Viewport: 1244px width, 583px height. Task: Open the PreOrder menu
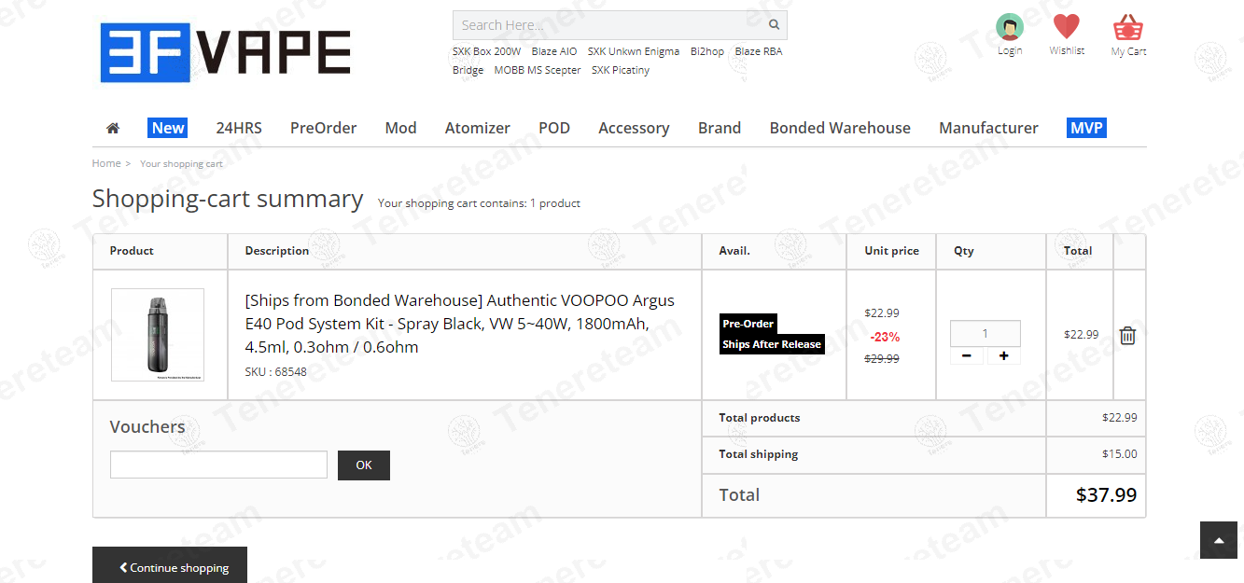click(x=323, y=128)
